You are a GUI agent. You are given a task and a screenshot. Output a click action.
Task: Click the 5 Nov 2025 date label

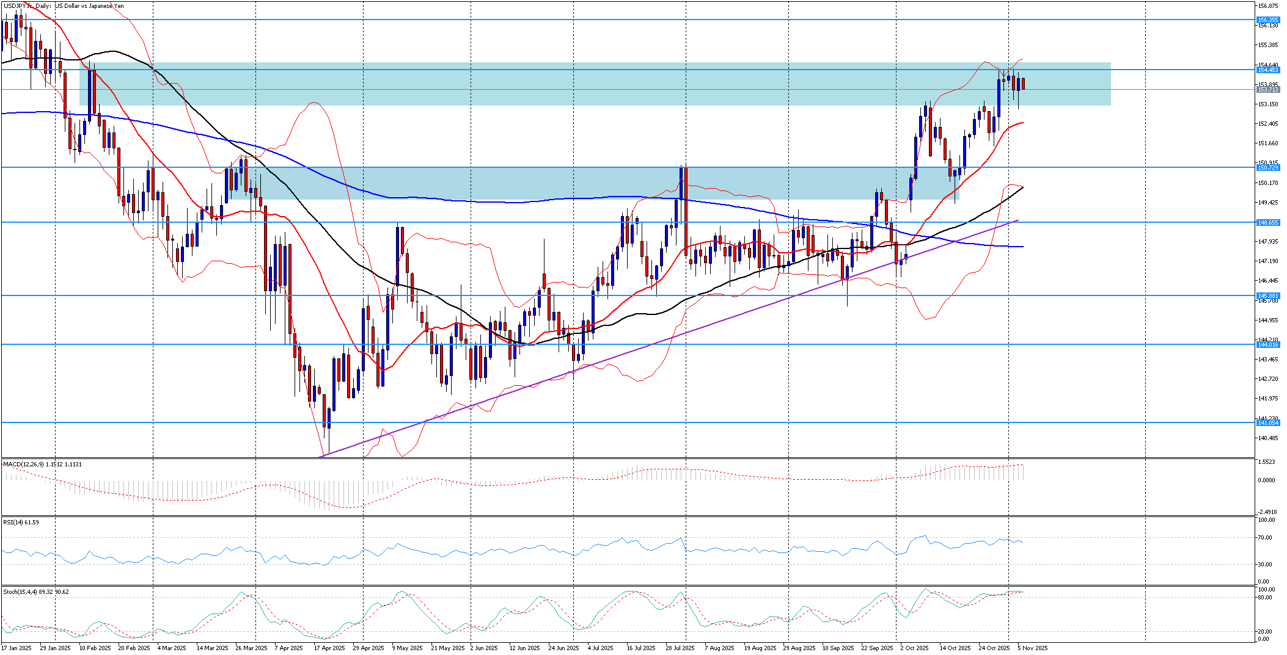[1033, 648]
